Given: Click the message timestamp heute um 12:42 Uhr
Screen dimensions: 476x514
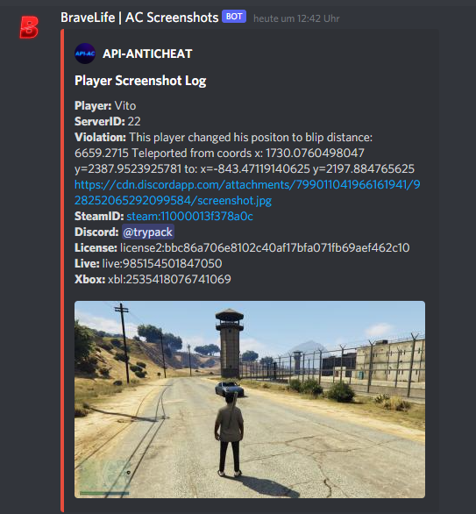Looking at the screenshot, I should tap(296, 18).
